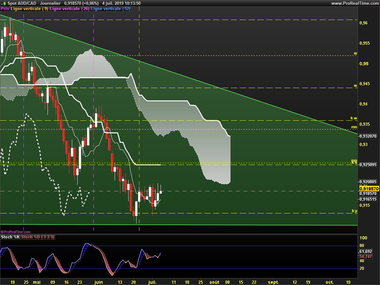The height and width of the screenshot is (285, 380).
Task: Click the 0,93 price scale value
Action: tap(364, 144)
